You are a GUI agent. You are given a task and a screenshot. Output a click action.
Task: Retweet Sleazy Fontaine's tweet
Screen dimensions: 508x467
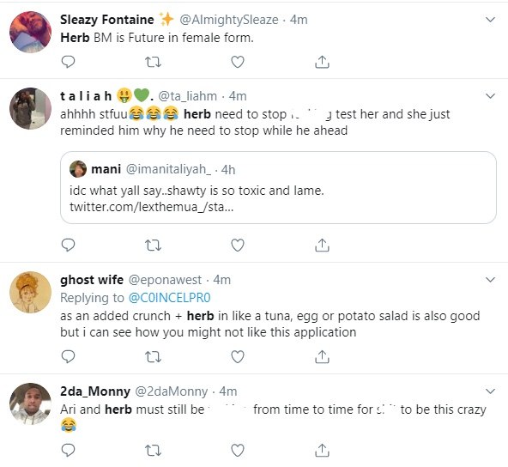tap(153, 62)
